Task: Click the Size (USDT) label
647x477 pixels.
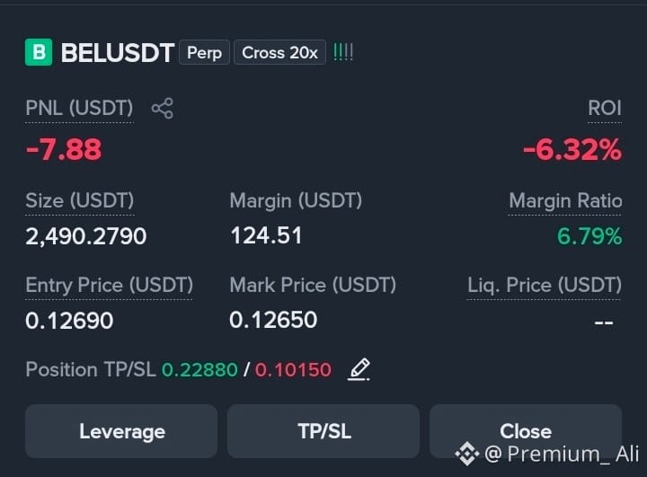Action: tap(80, 201)
